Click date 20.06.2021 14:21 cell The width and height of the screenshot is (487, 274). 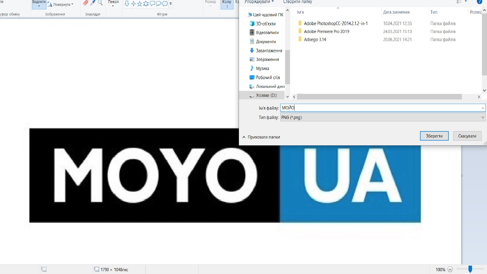pos(397,40)
